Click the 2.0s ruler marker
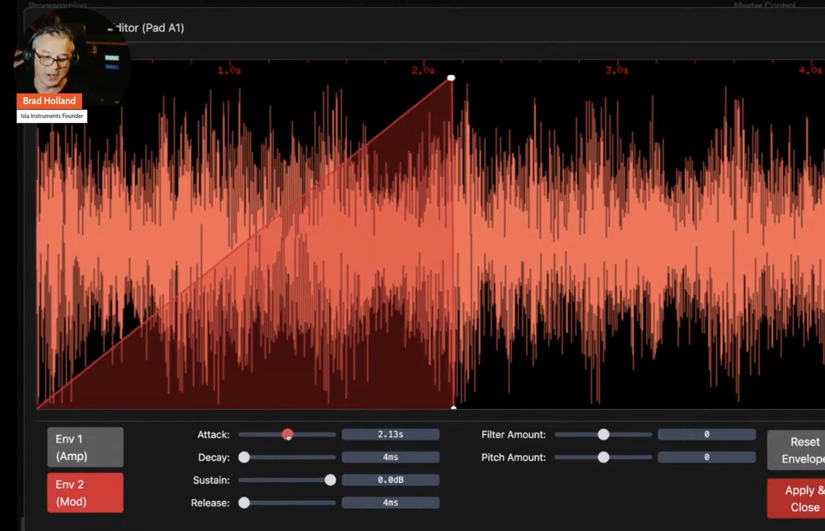This screenshot has height=531, width=825. point(423,70)
